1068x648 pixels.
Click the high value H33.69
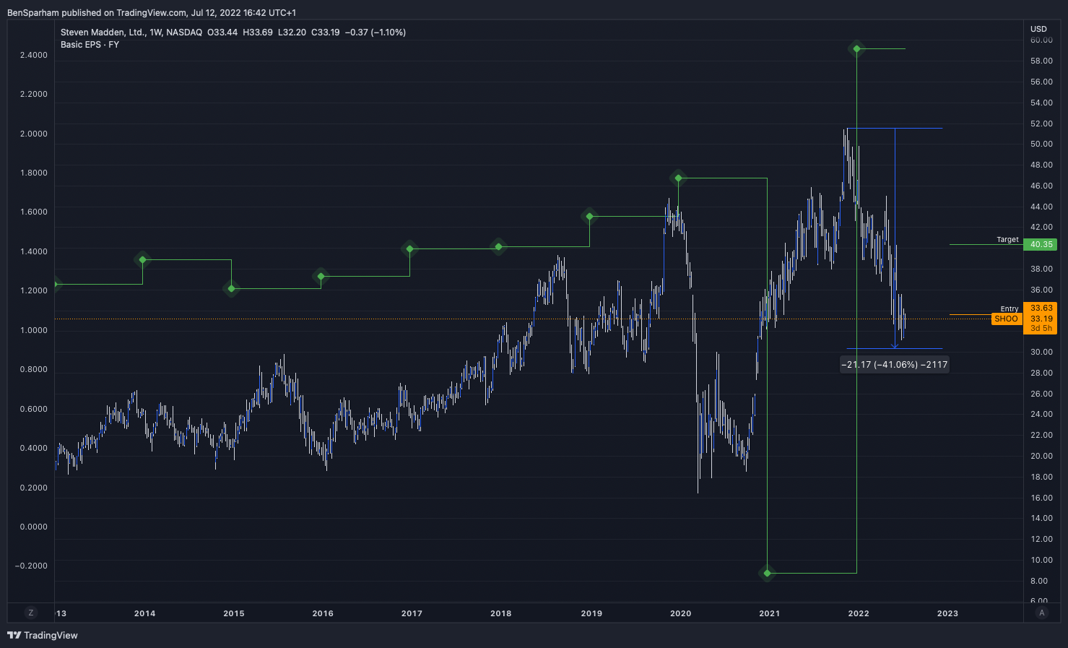click(x=258, y=33)
